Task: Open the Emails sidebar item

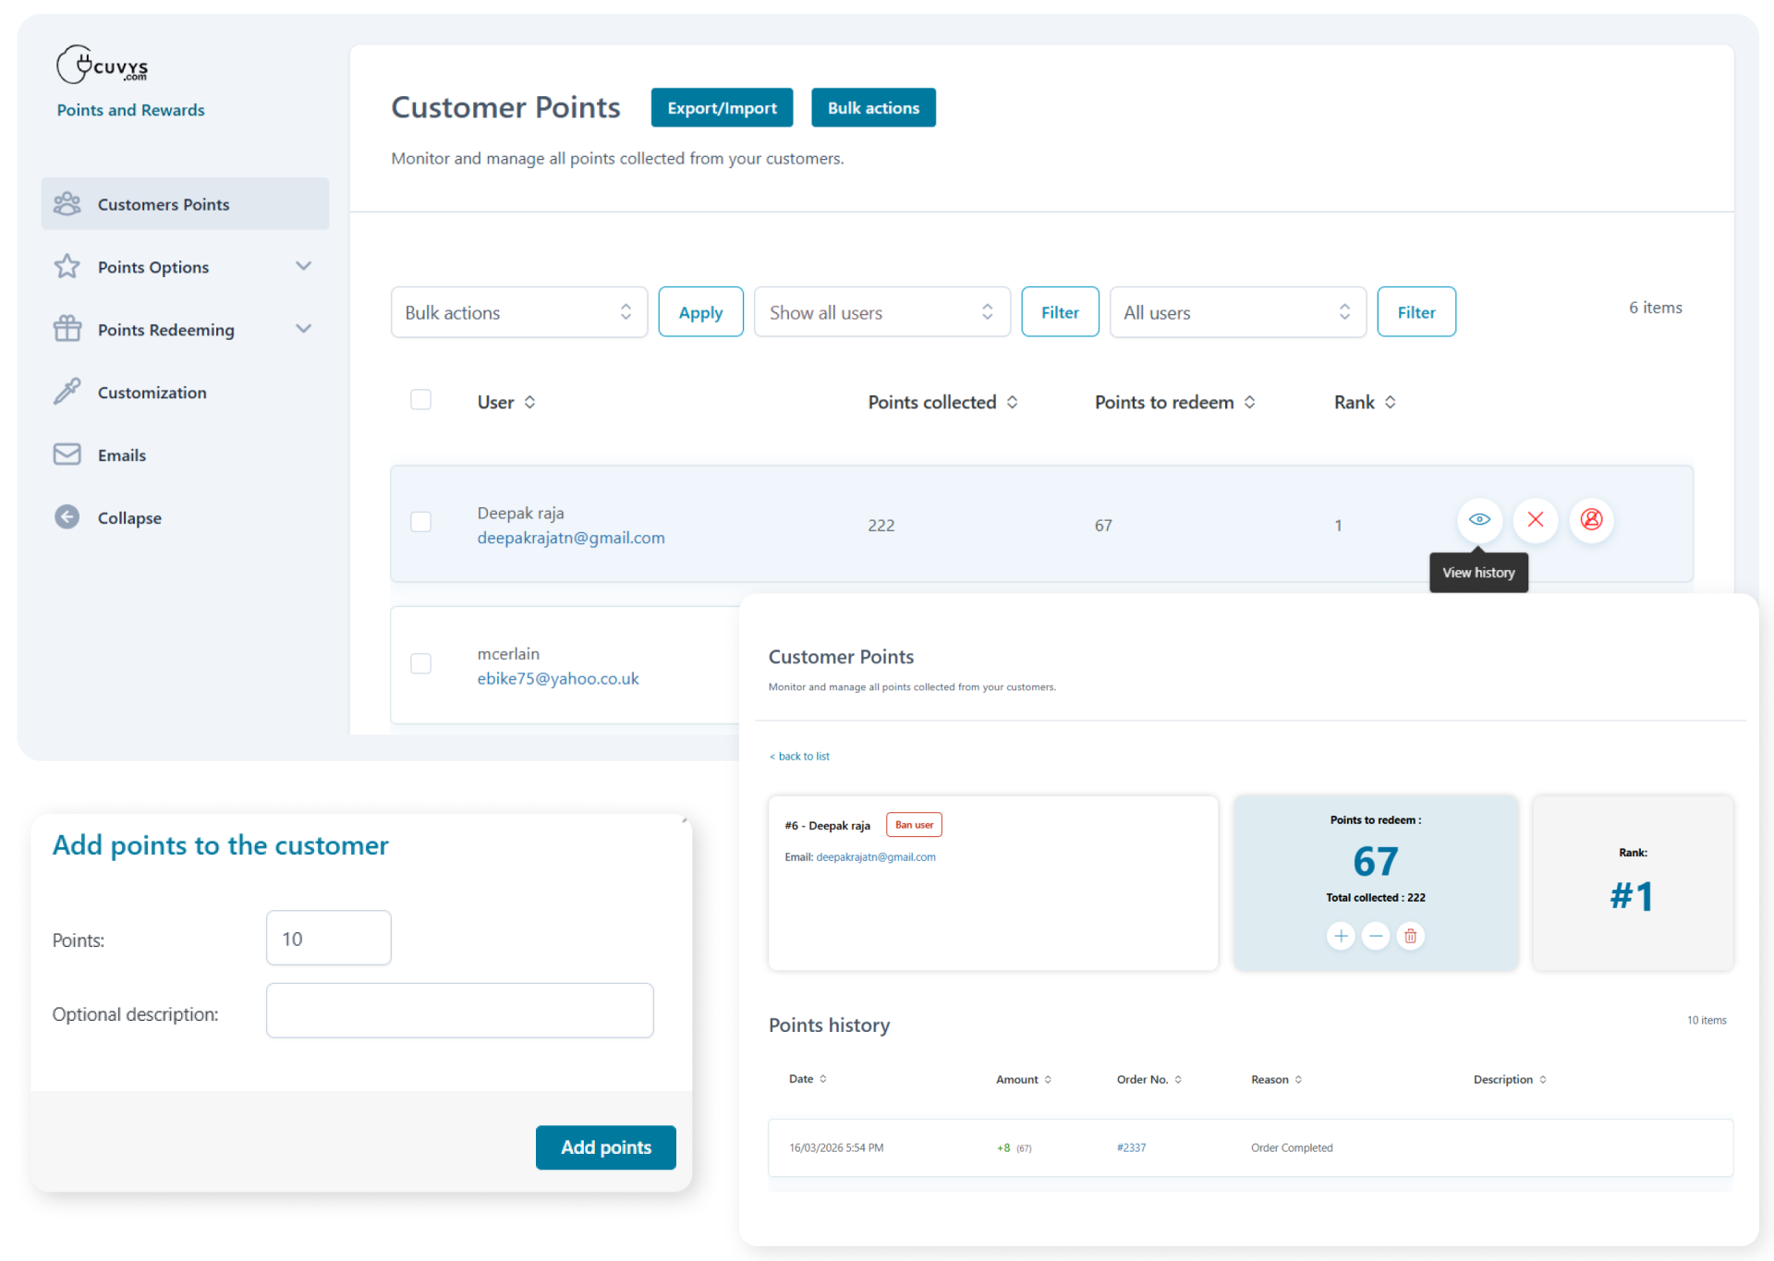Action: pos(121,455)
